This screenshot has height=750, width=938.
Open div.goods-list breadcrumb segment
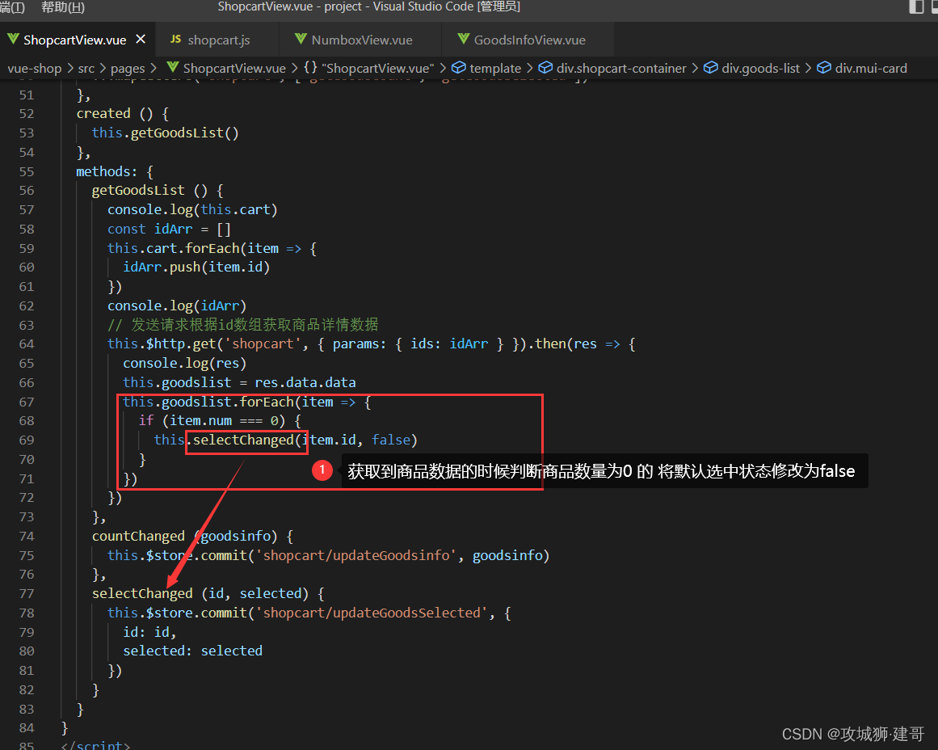[x=760, y=68]
